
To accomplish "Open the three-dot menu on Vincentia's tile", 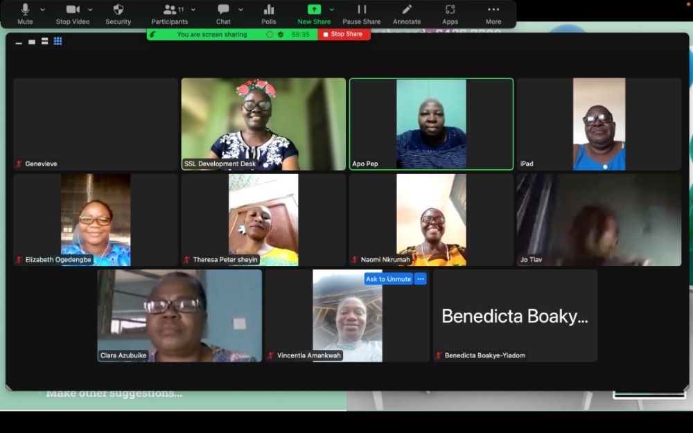I will [420, 279].
